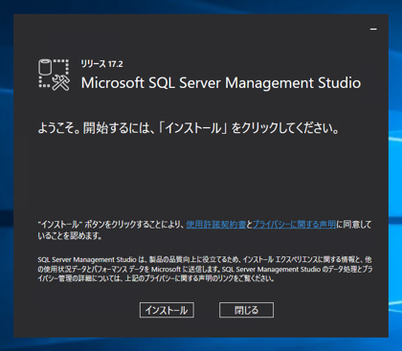Screen dimensions: 402x351
Task: Open the 使用許諾契約書 link
Action: 216,225
